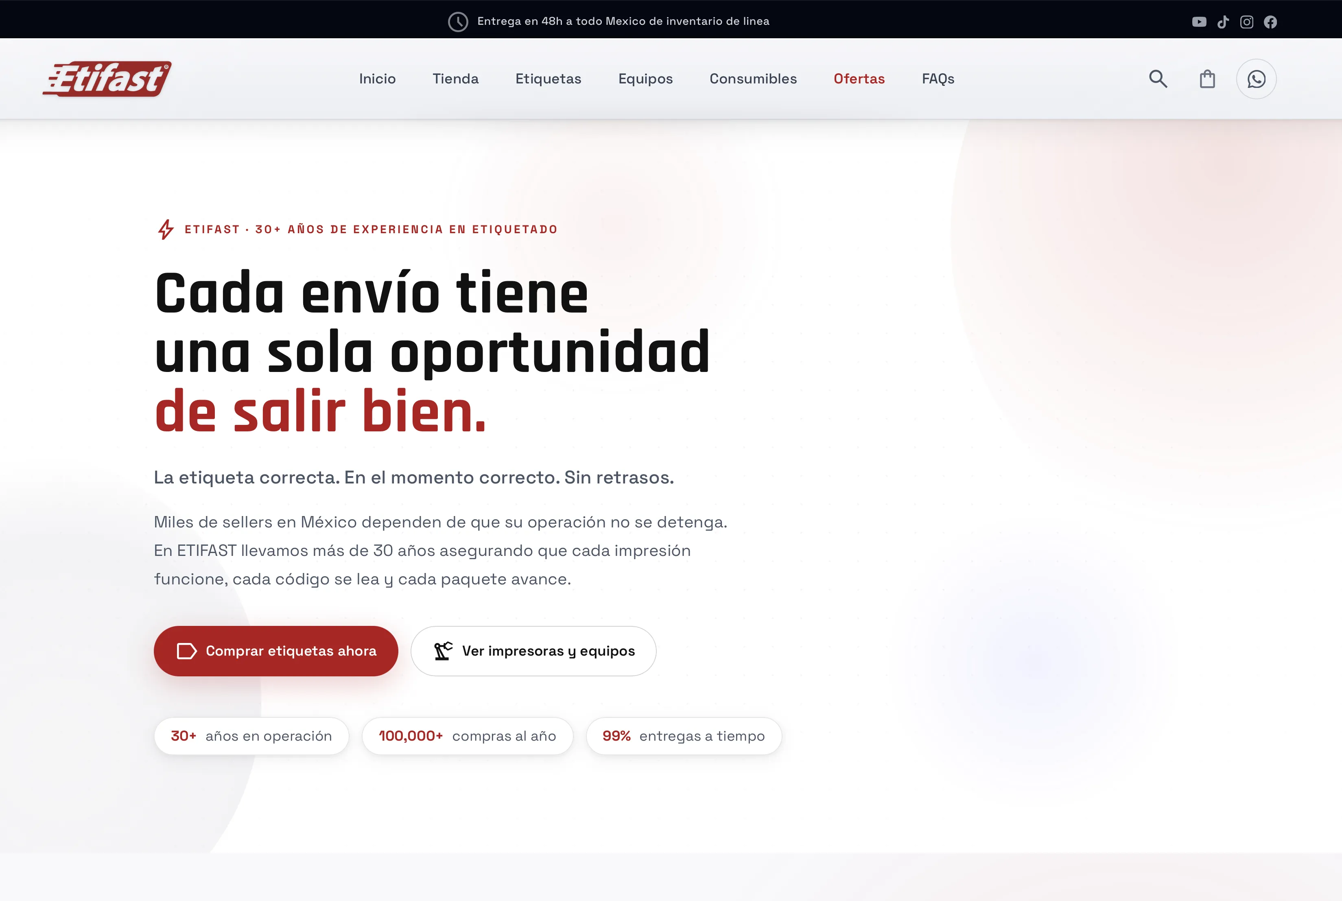
Task: Select Ofertas in the navigation
Action: coord(859,79)
